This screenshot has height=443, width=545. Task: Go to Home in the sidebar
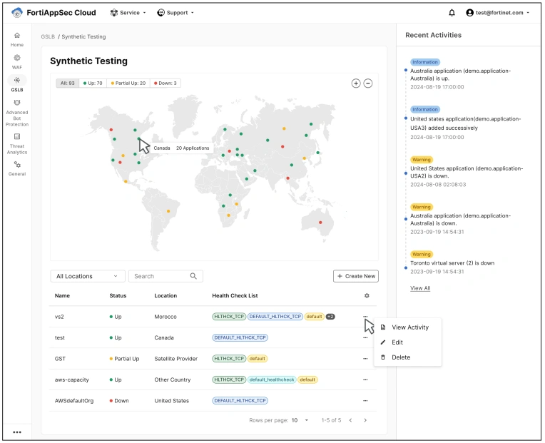pos(17,39)
